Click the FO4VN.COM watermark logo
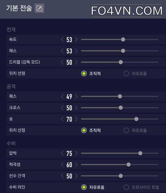The height and width of the screenshot is (193, 166). click(127, 11)
